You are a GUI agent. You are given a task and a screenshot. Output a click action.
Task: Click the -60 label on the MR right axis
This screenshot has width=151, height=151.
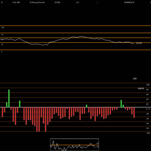147,124
